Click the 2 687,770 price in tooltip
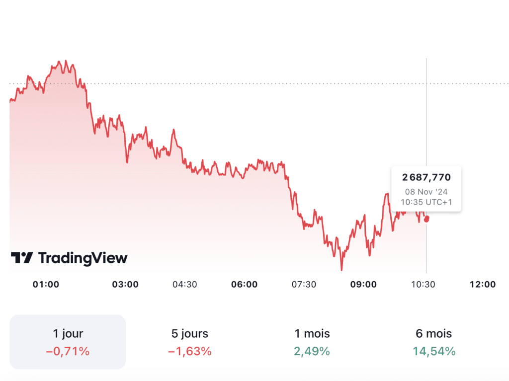 [x=426, y=177]
